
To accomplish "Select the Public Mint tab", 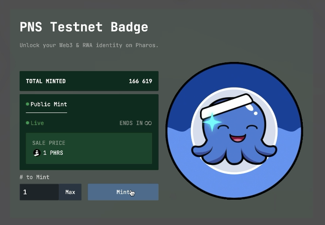I will [48, 105].
